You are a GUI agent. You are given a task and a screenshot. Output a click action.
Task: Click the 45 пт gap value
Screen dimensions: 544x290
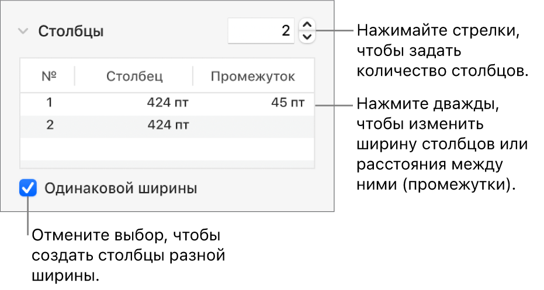(x=287, y=103)
